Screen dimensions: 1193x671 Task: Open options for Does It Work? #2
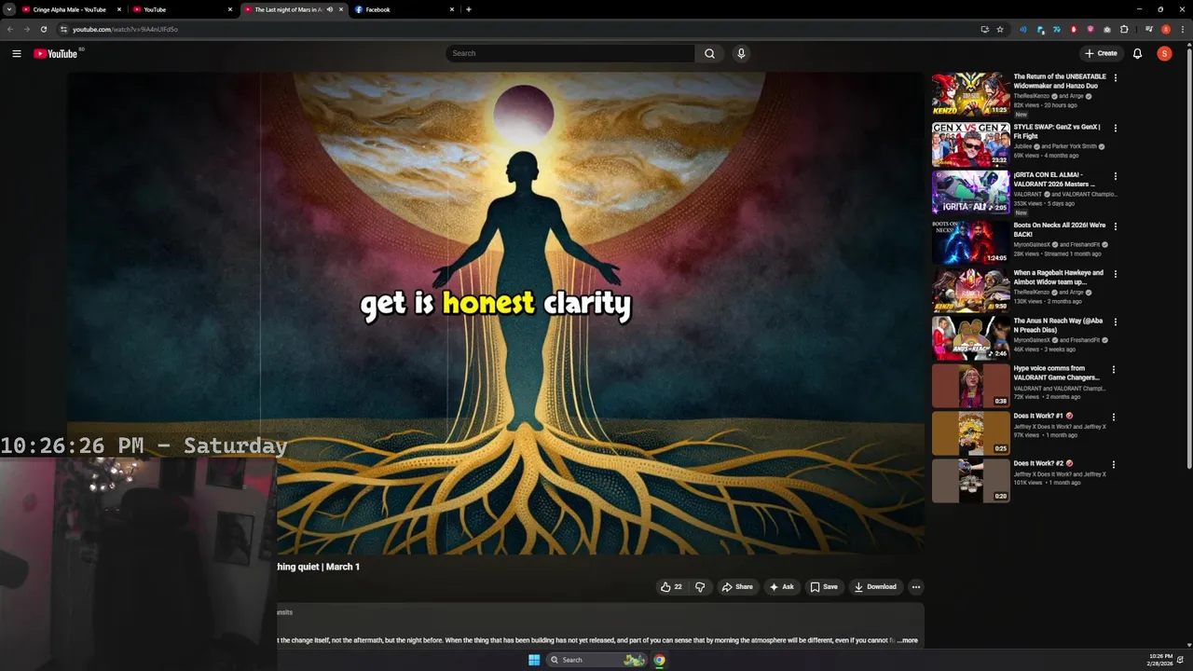(x=1114, y=464)
